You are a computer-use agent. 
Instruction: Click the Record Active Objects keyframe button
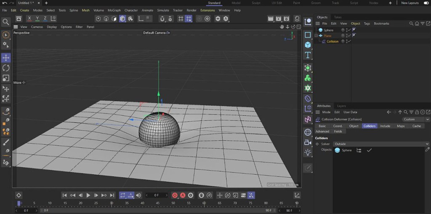[x=175, y=195]
